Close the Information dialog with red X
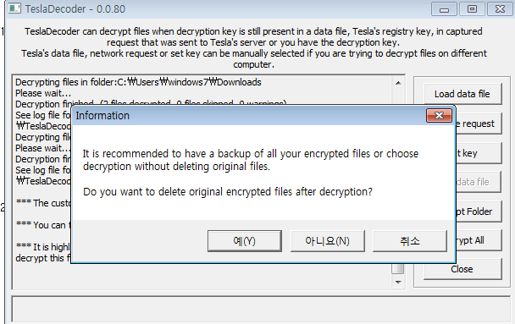The height and width of the screenshot is (324, 515). (x=439, y=115)
